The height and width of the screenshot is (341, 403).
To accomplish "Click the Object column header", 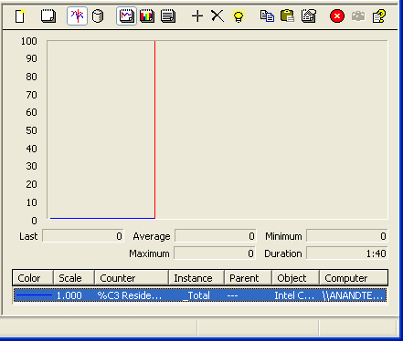I will click(x=296, y=278).
